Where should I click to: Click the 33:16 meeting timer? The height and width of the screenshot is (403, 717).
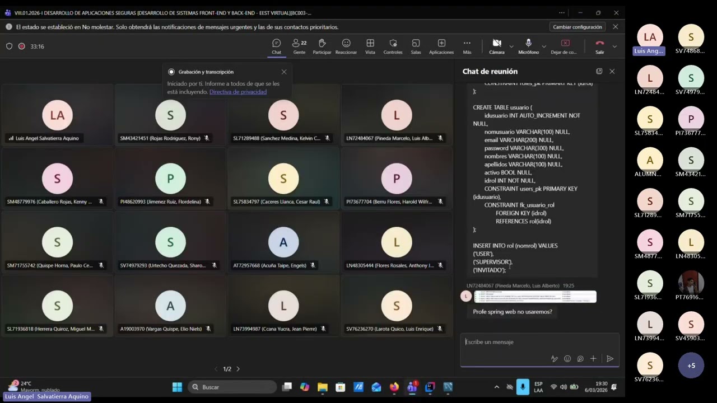(x=37, y=46)
